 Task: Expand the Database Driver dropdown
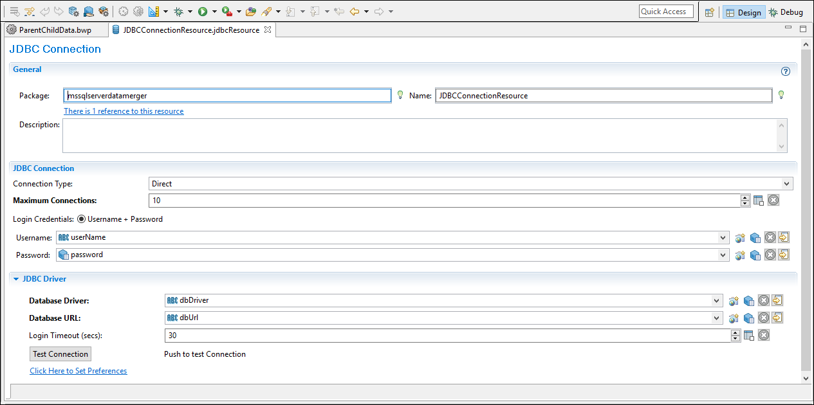coord(717,300)
